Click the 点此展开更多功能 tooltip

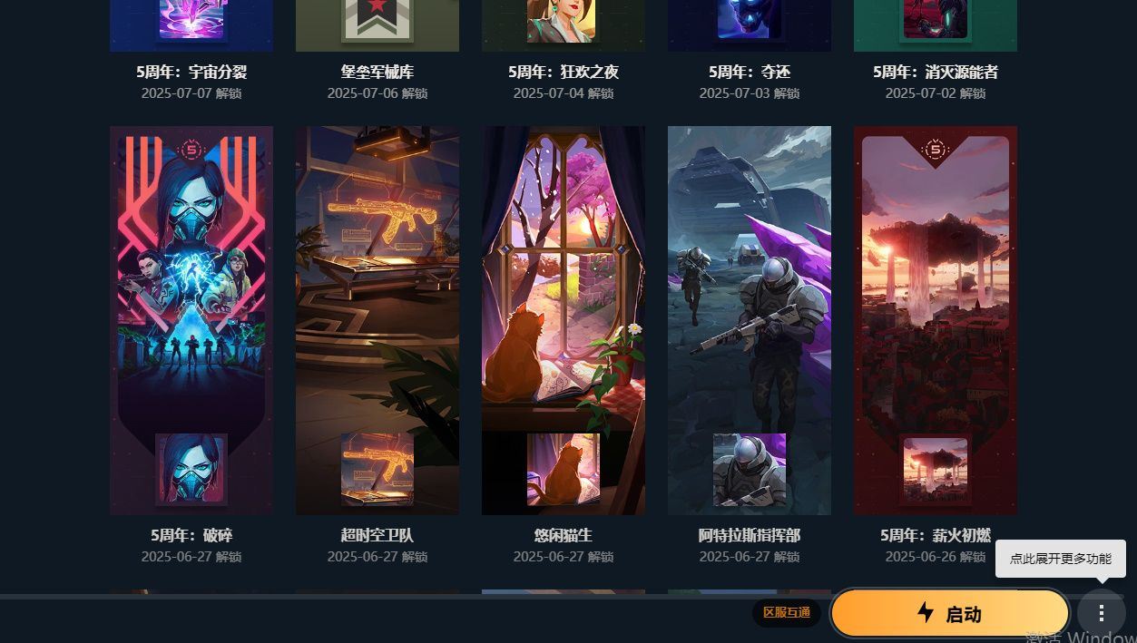[x=1061, y=559]
